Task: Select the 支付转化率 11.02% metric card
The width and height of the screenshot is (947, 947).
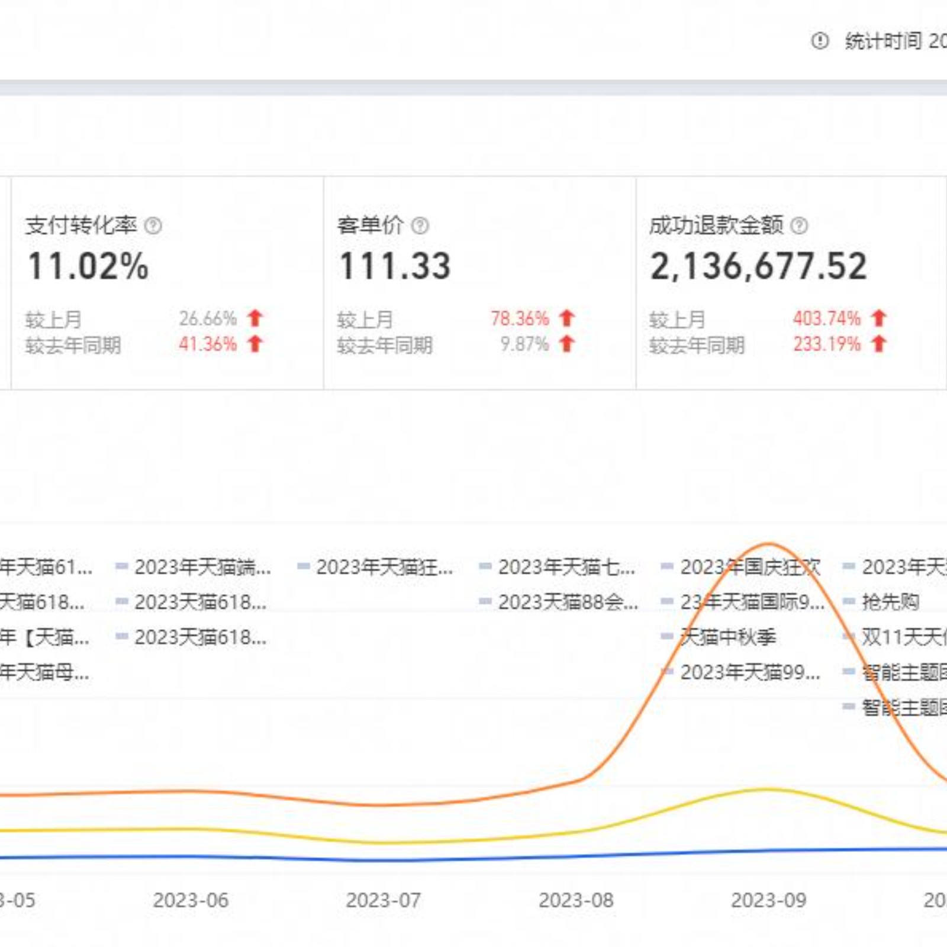Action: (167, 283)
